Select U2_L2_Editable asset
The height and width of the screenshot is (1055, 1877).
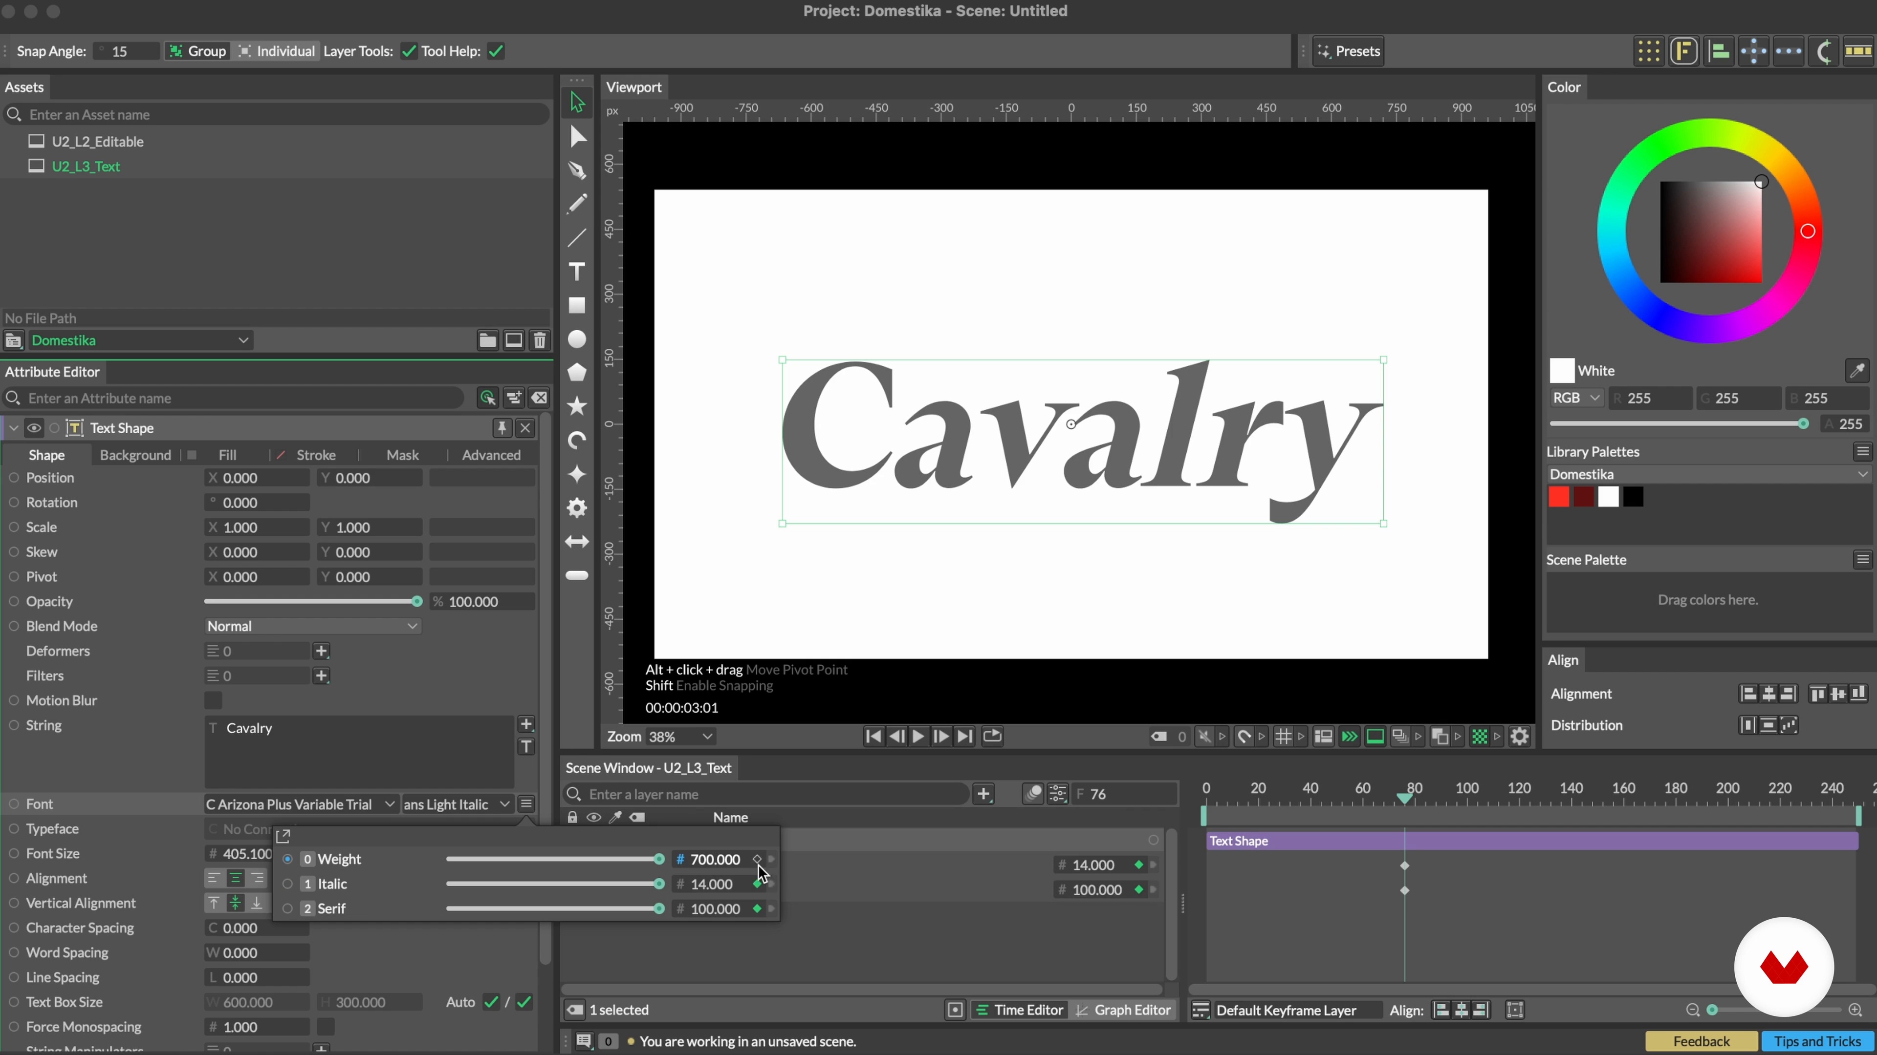[x=98, y=141]
